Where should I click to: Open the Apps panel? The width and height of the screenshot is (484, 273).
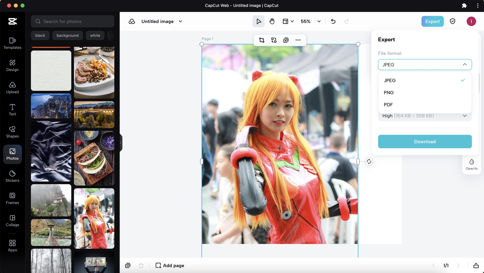[x=12, y=245]
